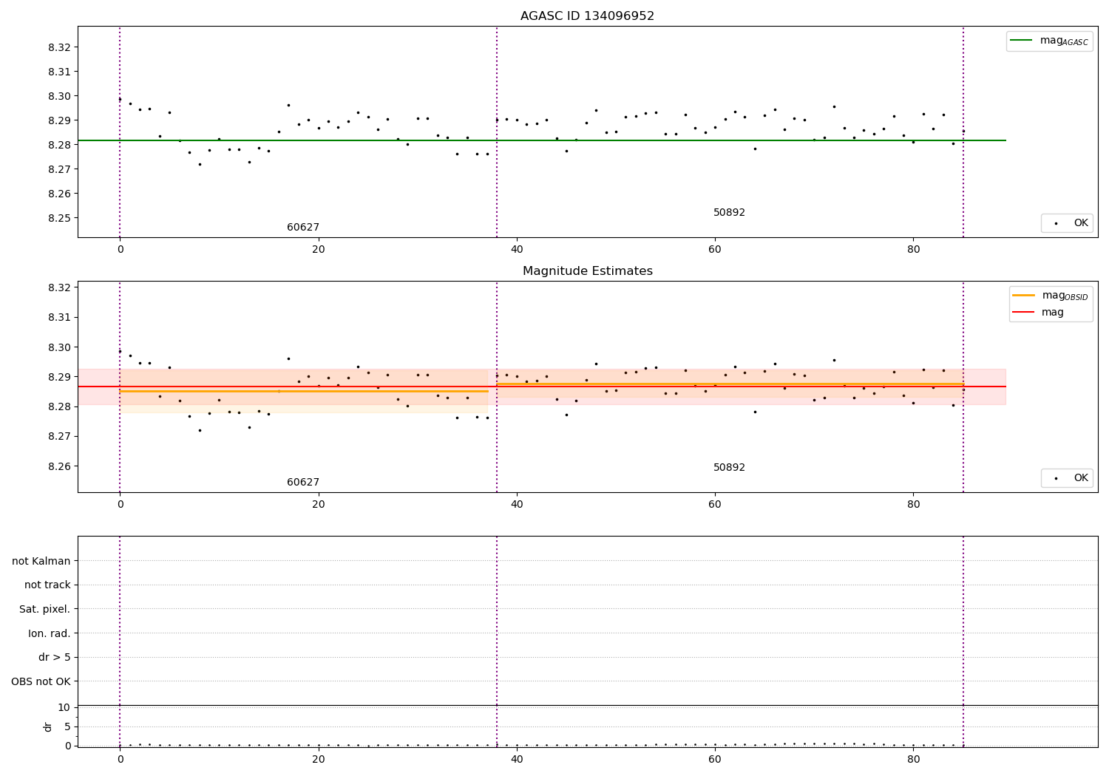Click the 'not Kalman' axis label
The width and height of the screenshot is (1109, 776).
[x=41, y=561]
